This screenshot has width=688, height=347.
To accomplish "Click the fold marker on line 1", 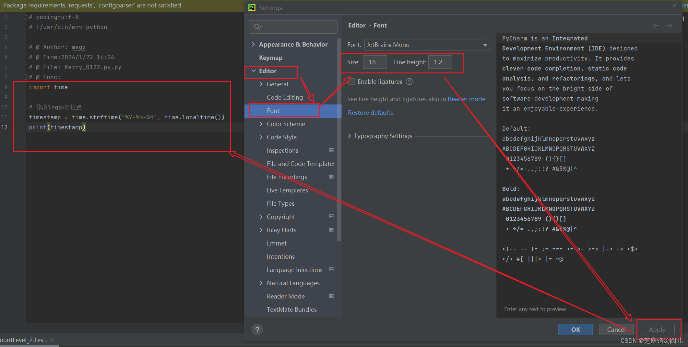I will click(x=26, y=17).
